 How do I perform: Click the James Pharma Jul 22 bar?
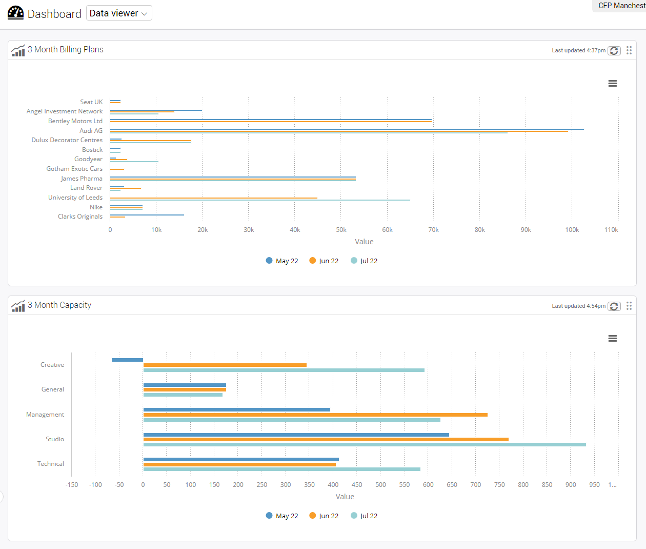tap(233, 181)
